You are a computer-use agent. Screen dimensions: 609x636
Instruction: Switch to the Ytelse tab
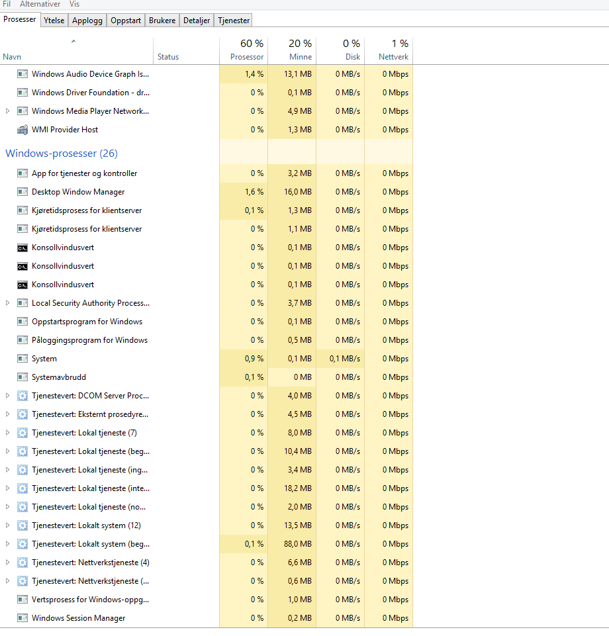coord(54,21)
